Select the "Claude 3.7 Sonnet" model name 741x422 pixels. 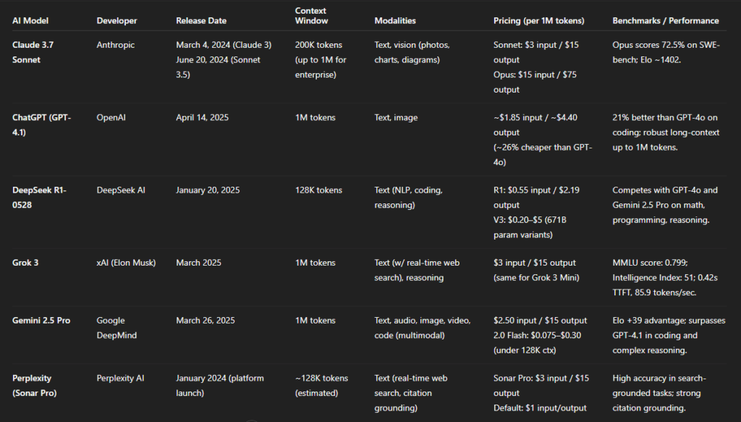click(33, 52)
